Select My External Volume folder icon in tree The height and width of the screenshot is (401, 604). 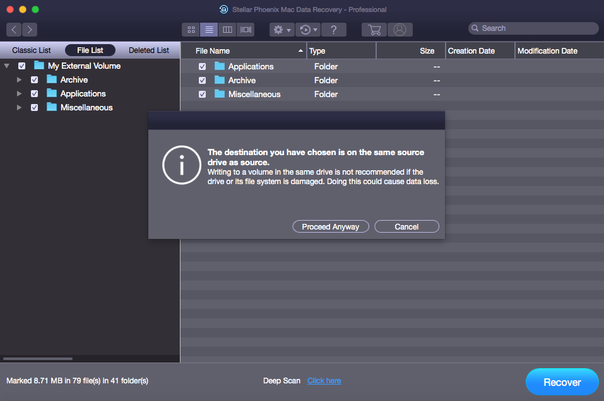(39, 65)
